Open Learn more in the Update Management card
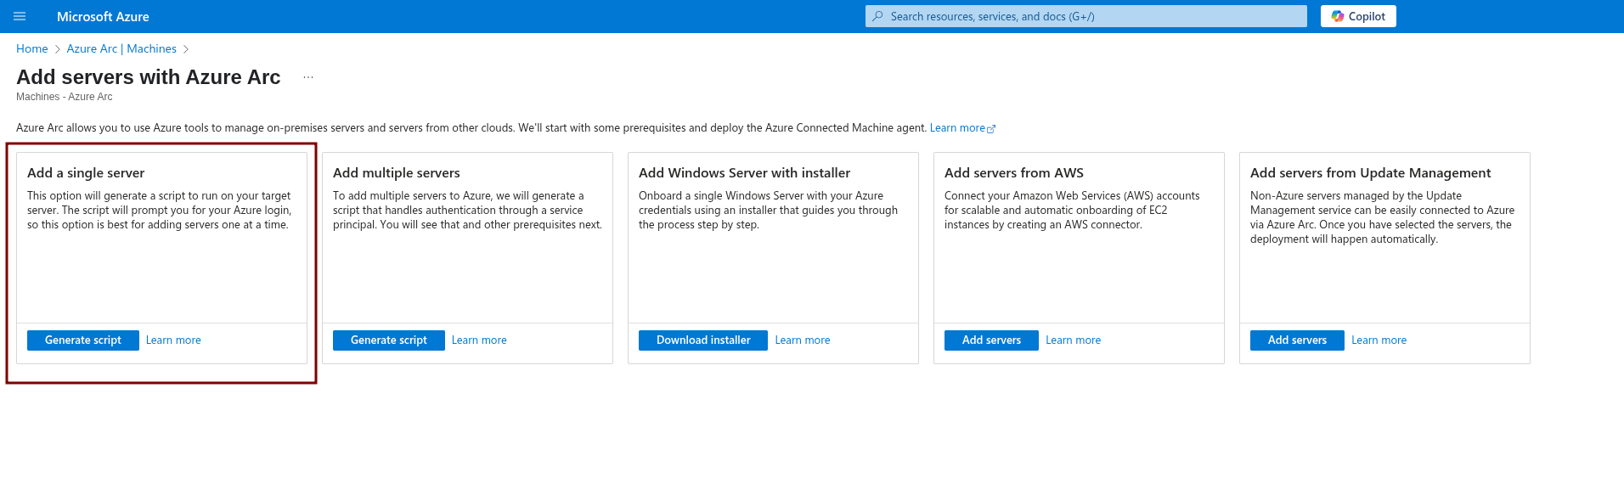 click(x=1379, y=340)
